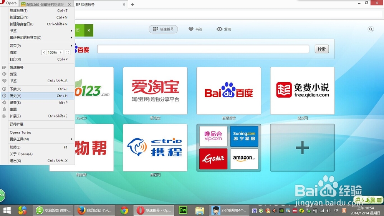Select 关于 Opera(A) entry
Image resolution: width=384 pixels, height=216 pixels.
click(38, 154)
